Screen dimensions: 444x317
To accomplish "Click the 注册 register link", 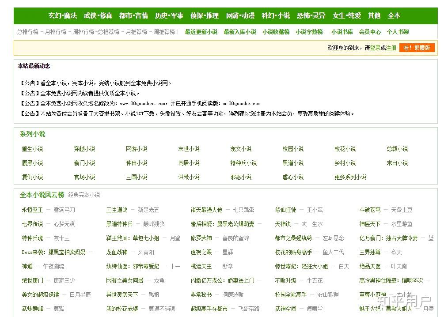I will coord(391,48).
